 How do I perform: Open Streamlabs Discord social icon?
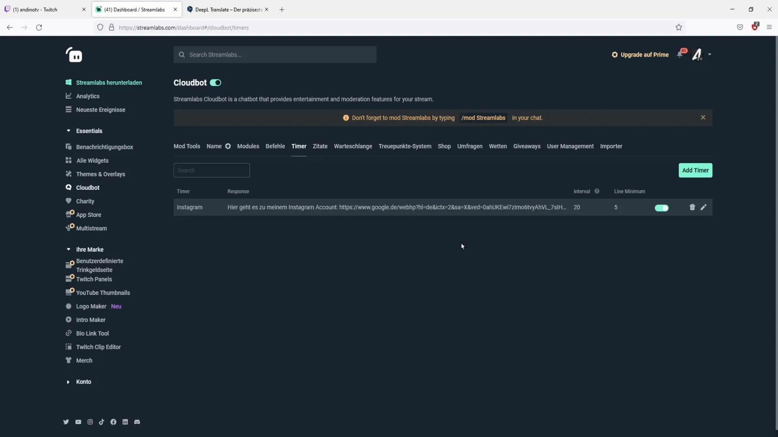click(x=137, y=422)
